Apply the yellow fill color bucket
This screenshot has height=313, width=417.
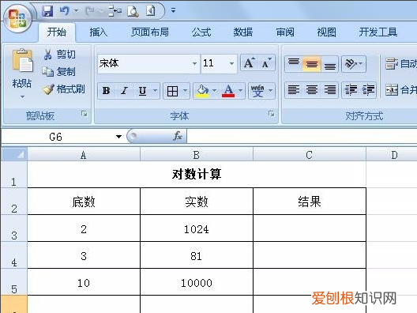[x=202, y=91]
